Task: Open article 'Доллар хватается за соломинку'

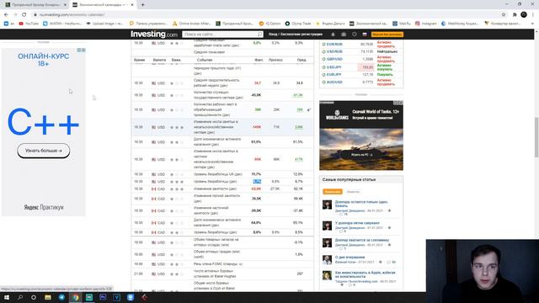Action: pos(362,240)
